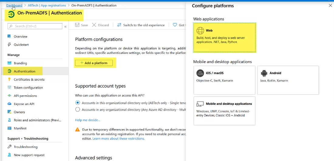Image resolution: width=334 pixels, height=161 pixels.
Task: Click the Platform configurations heading
Action: tap(99, 39)
